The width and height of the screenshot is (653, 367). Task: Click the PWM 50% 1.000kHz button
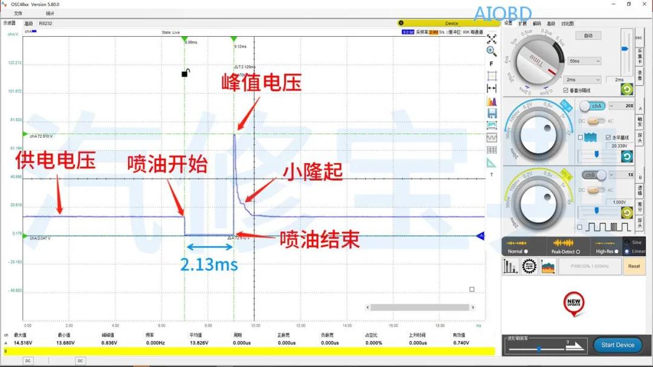coord(590,266)
